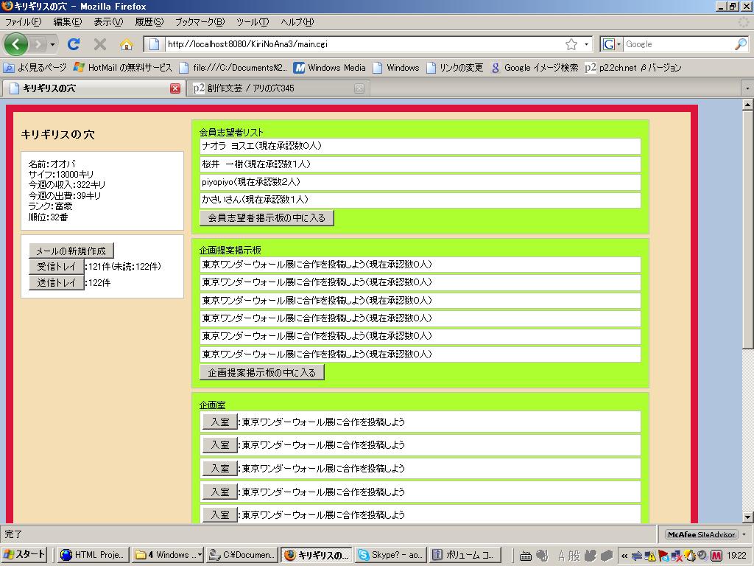Viewport: 754px width, 566px height.
Task: Click the first 入室 button in 企画室
Action: point(219,422)
